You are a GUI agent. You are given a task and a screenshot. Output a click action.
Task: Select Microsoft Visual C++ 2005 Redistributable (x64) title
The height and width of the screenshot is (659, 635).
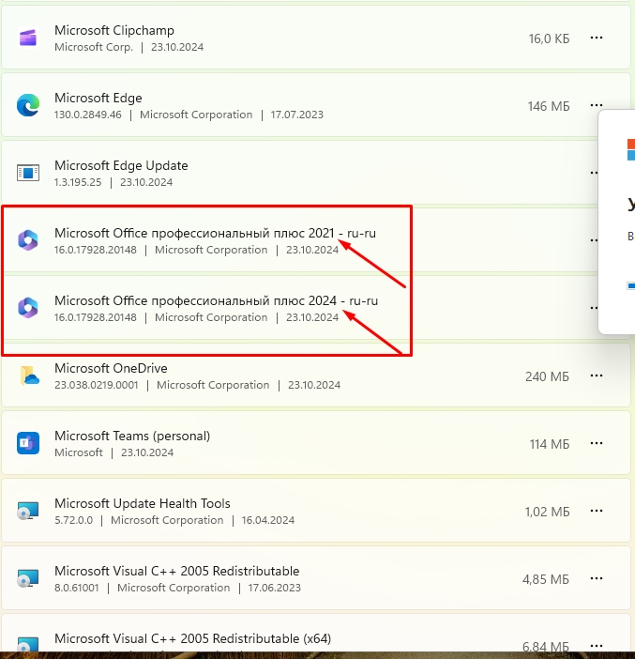(x=193, y=639)
